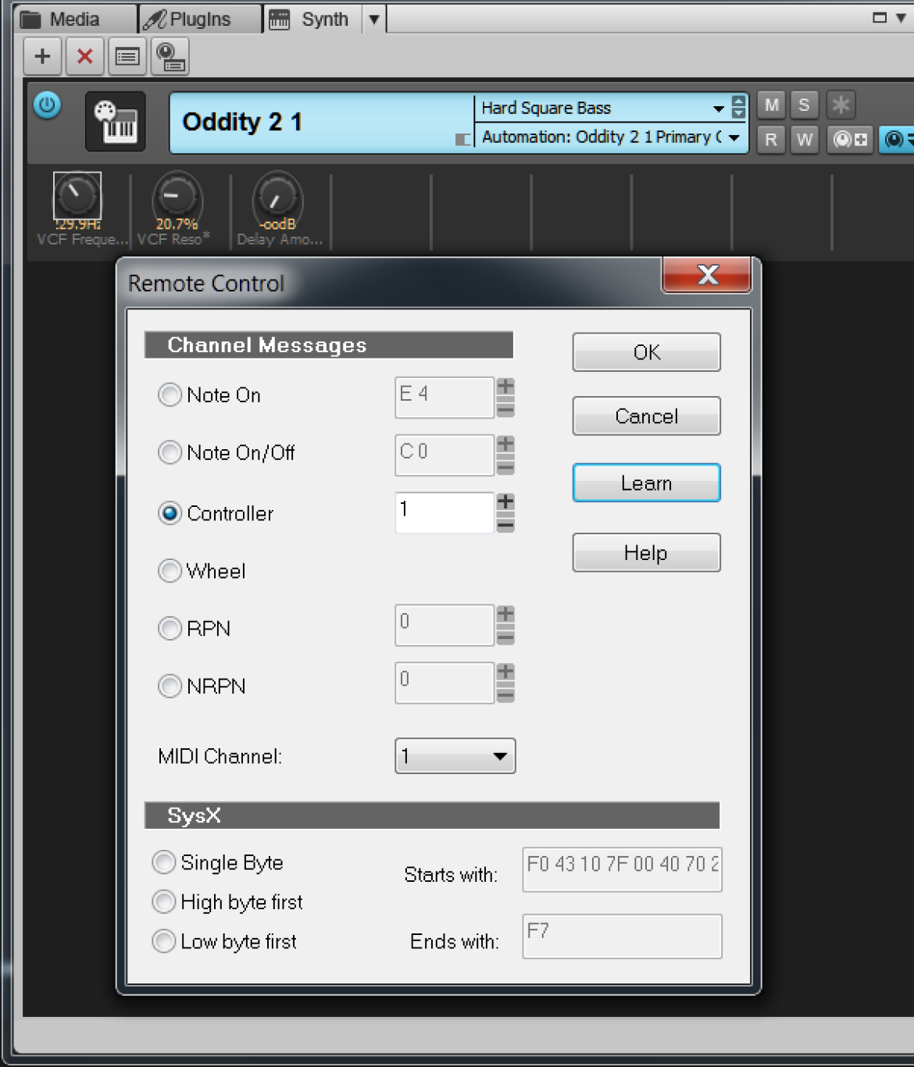
Task: Click the preset up/down stepper beside Hard Square Bass
Action: [738, 107]
